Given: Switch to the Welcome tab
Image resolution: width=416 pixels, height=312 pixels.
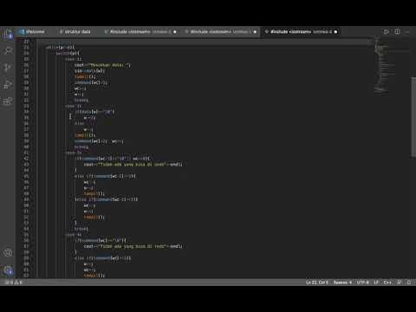Looking at the screenshot, I should click(32, 32).
